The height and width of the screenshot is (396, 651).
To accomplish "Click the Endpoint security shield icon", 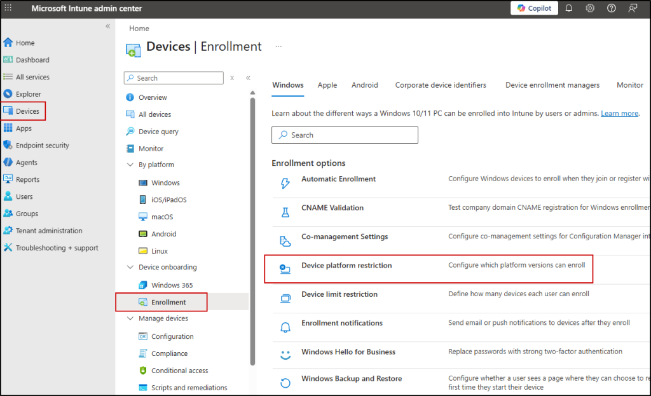I will [x=8, y=146].
